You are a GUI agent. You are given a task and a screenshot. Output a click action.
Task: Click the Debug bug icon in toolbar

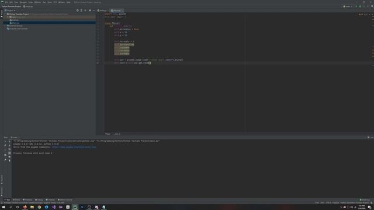(x=360, y=6)
